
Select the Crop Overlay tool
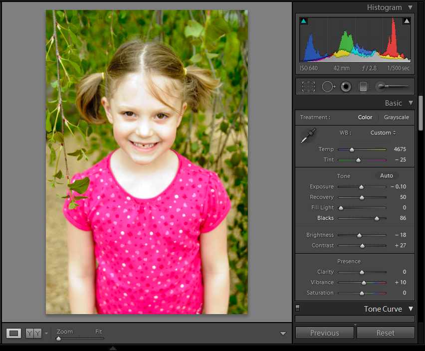308,86
